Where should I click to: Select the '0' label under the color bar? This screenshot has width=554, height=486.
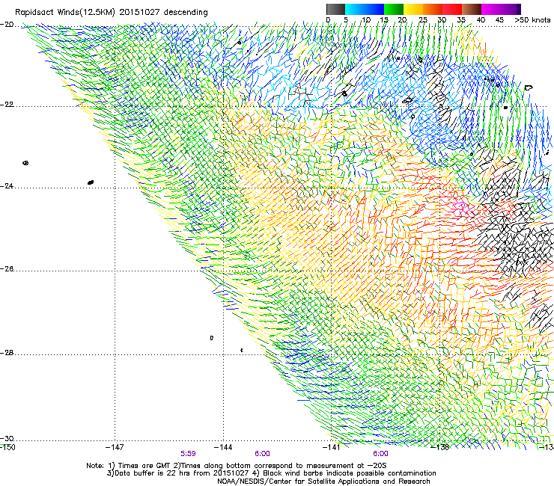pos(328,20)
